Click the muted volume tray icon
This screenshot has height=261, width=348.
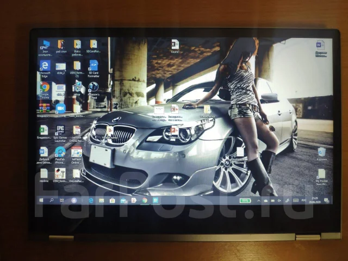point(279,201)
